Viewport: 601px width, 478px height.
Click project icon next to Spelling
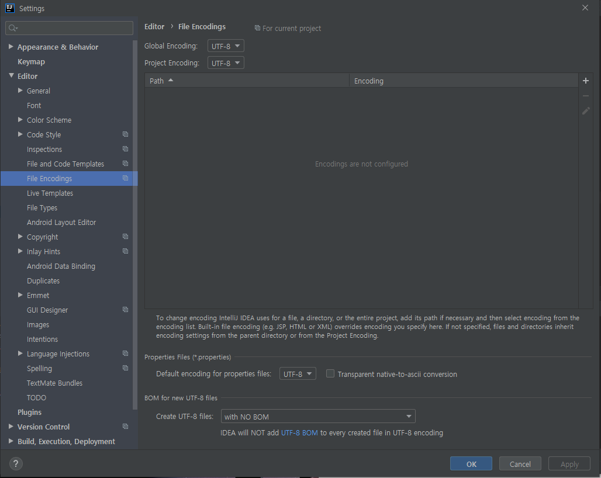pyautogui.click(x=125, y=368)
